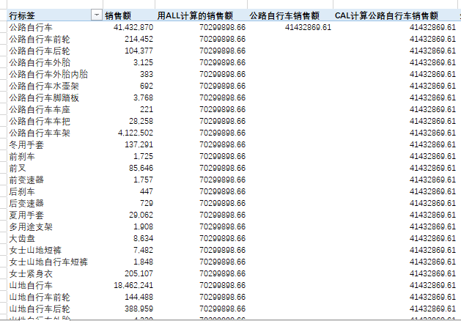
Task: Select the sales value 3,768
Action: click(143, 98)
